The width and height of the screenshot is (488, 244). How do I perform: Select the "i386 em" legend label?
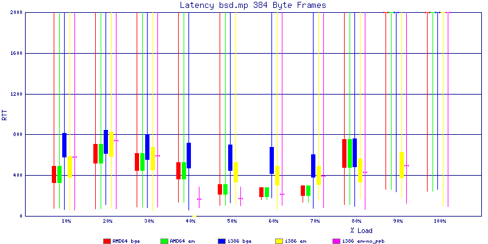pyautogui.click(x=295, y=241)
